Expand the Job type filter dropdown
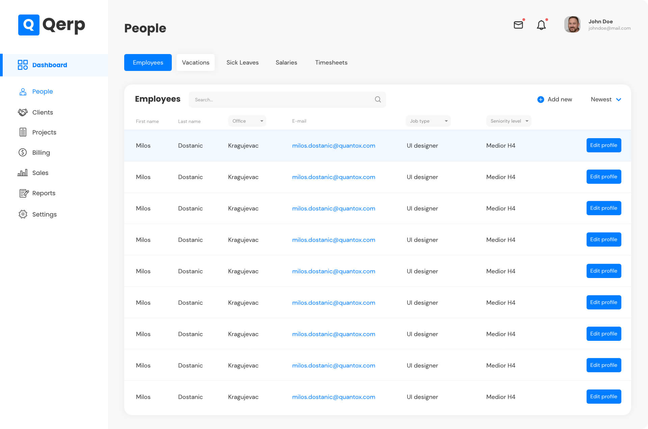 (428, 121)
